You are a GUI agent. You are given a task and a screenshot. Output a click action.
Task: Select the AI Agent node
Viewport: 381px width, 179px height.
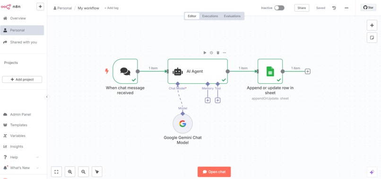[x=198, y=71]
